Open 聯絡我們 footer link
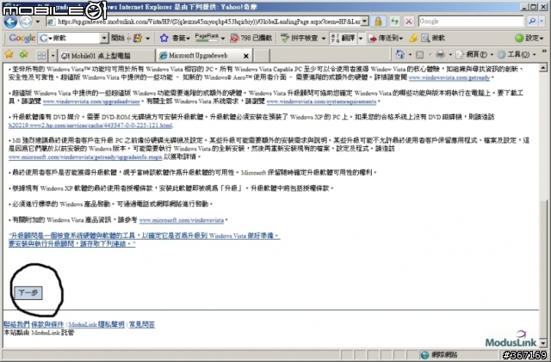The height and width of the screenshot is (362, 551). [x=16, y=324]
